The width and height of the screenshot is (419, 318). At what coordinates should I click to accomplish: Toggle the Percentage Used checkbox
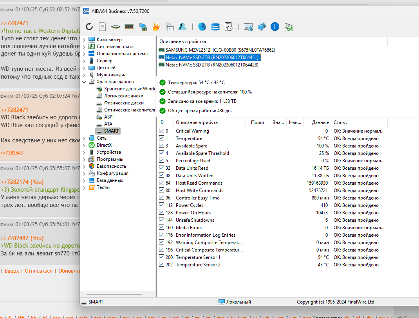click(x=161, y=160)
